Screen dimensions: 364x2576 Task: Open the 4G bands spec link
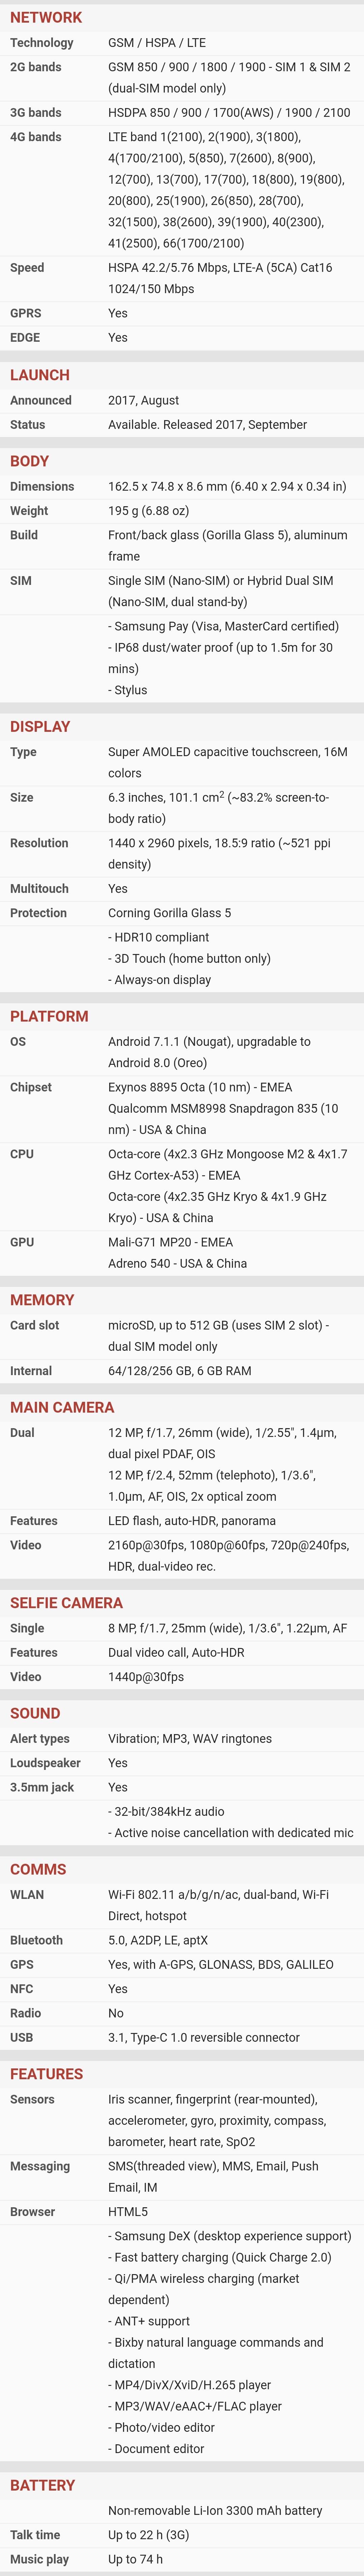(x=36, y=137)
